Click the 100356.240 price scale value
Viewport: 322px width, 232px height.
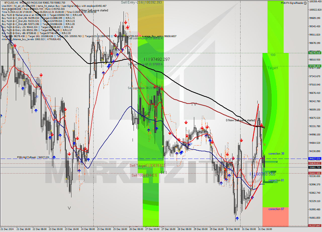tap(315, 2)
